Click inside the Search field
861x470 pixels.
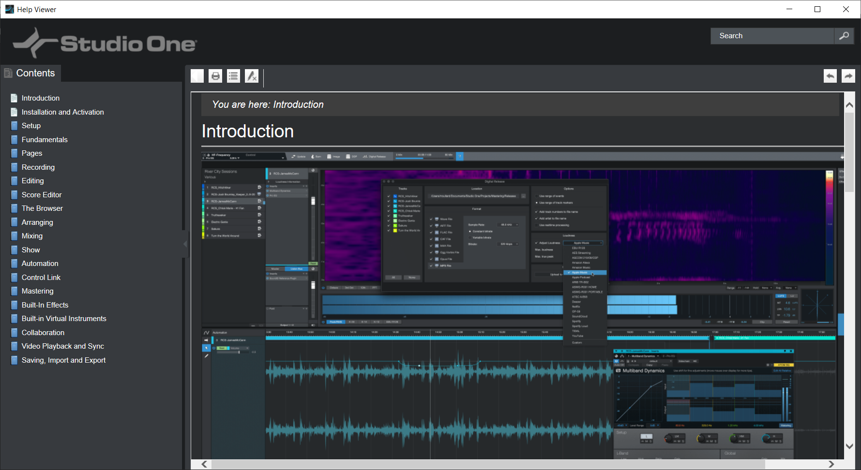coord(770,35)
